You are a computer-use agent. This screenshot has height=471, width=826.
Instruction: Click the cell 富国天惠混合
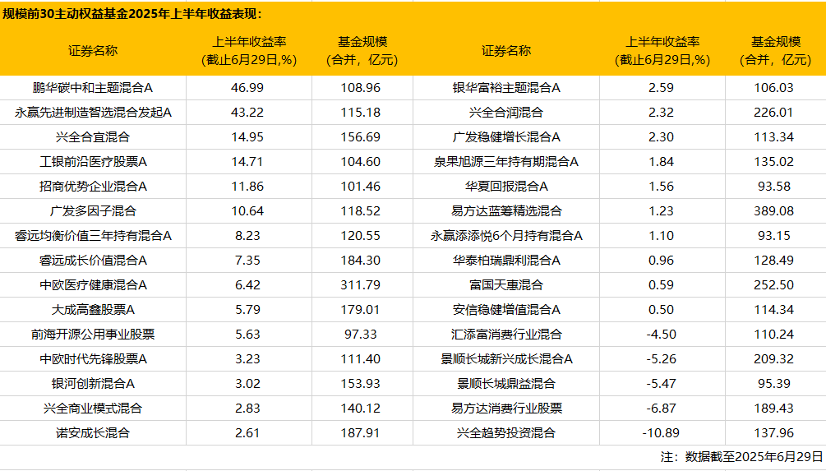(x=506, y=285)
